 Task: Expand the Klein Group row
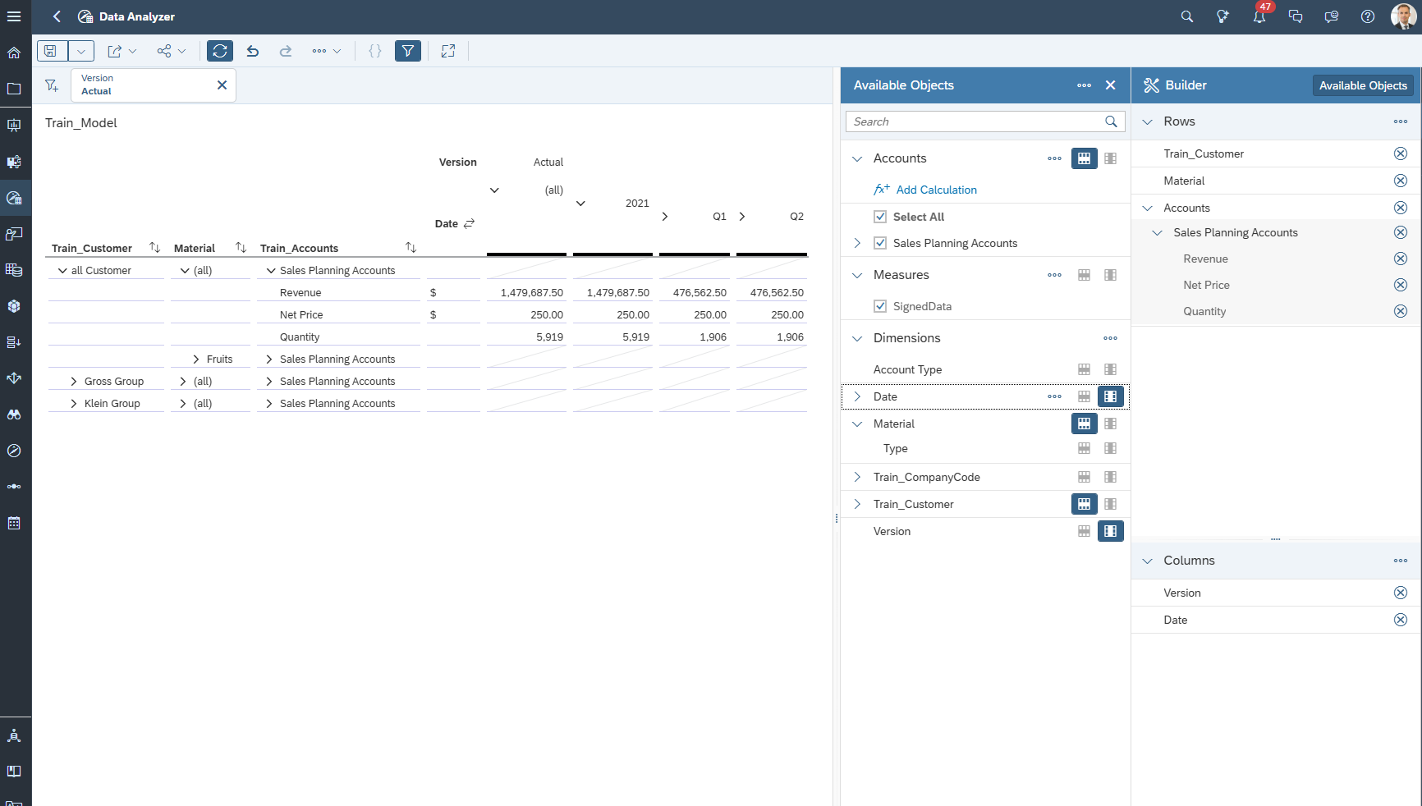(74, 403)
